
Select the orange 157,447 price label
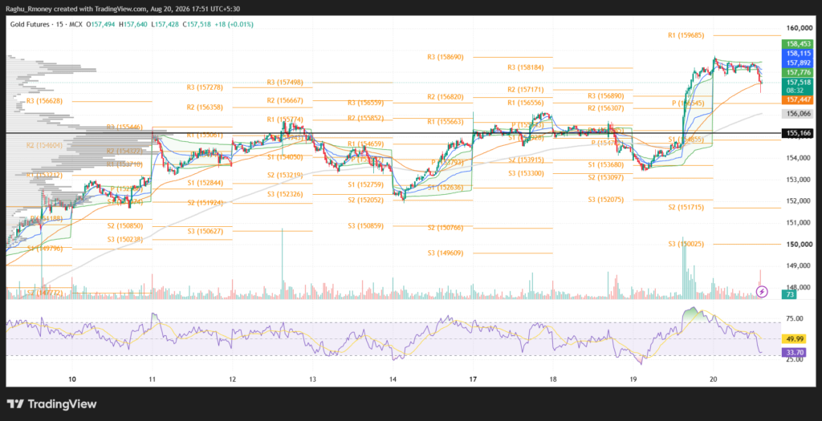tap(797, 99)
